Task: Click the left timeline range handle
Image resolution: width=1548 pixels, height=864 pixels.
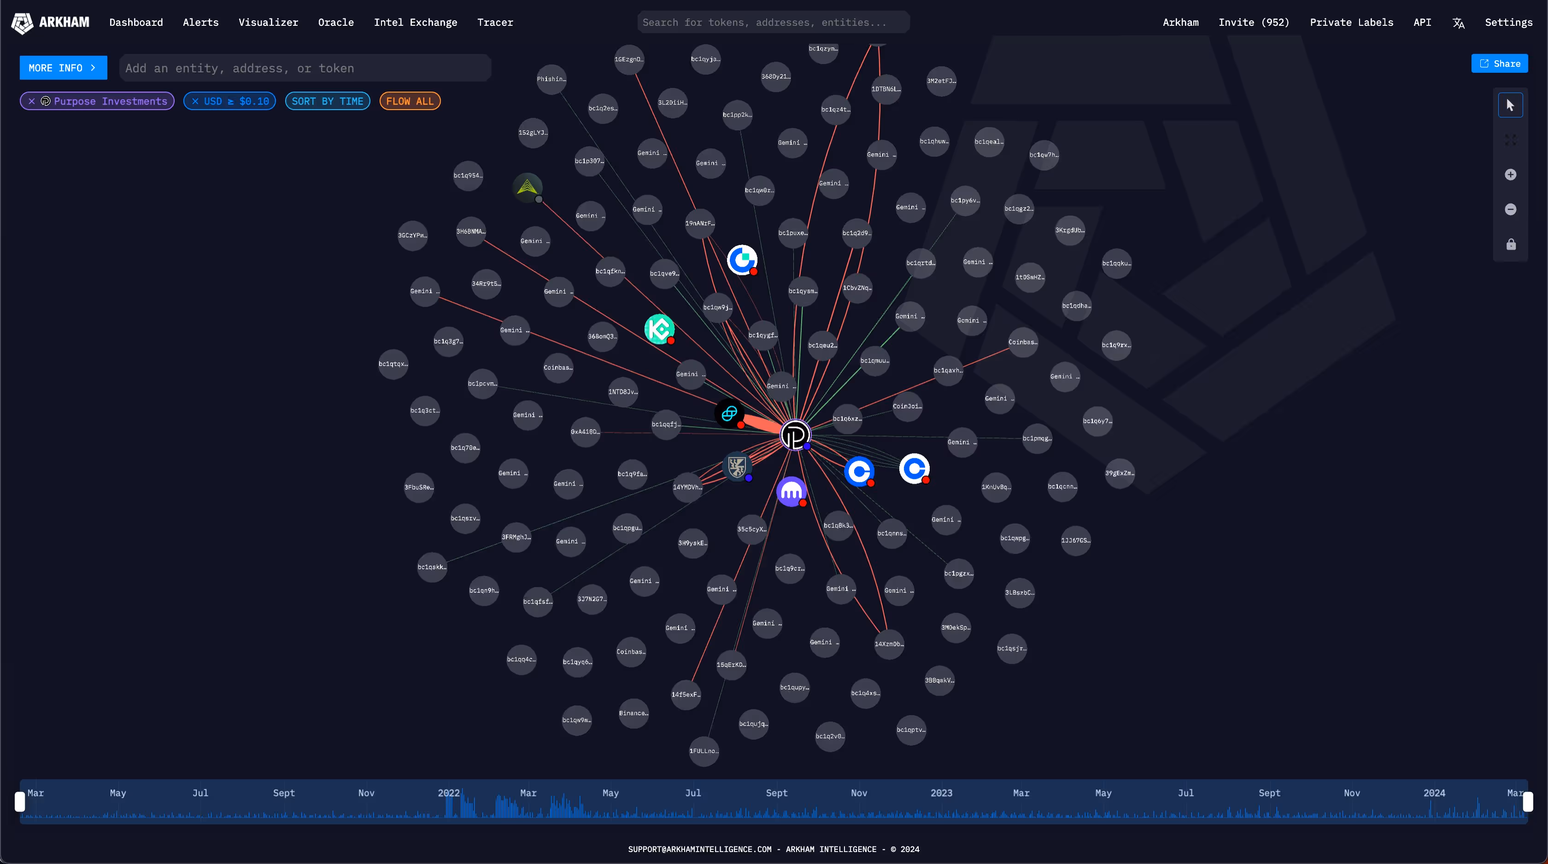Action: (x=20, y=801)
